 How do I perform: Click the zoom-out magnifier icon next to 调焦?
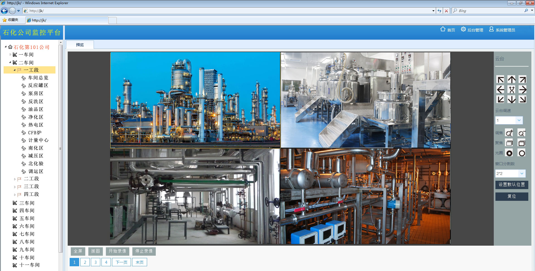click(521, 133)
